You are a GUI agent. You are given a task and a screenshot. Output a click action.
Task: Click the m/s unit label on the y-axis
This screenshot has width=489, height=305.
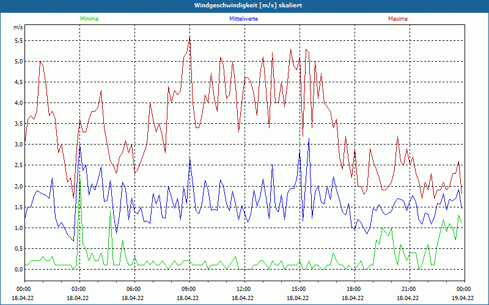tap(18, 27)
